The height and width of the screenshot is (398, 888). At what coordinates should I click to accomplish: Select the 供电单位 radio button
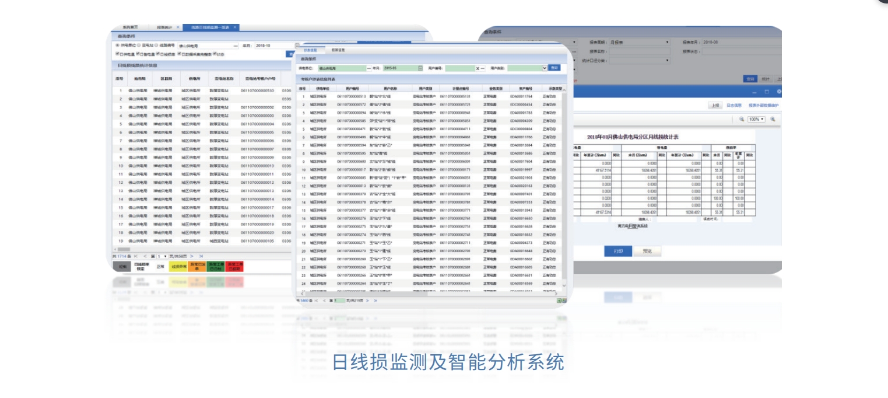pyautogui.click(x=118, y=45)
